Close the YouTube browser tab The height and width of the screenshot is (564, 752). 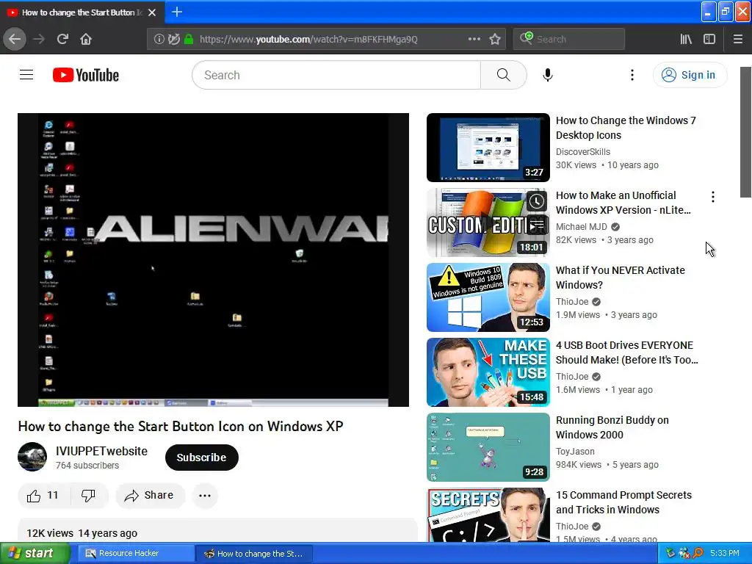click(152, 12)
